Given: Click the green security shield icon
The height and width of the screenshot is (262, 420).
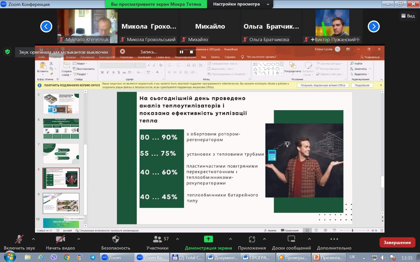Looking at the screenshot, I should [x=7, y=52].
